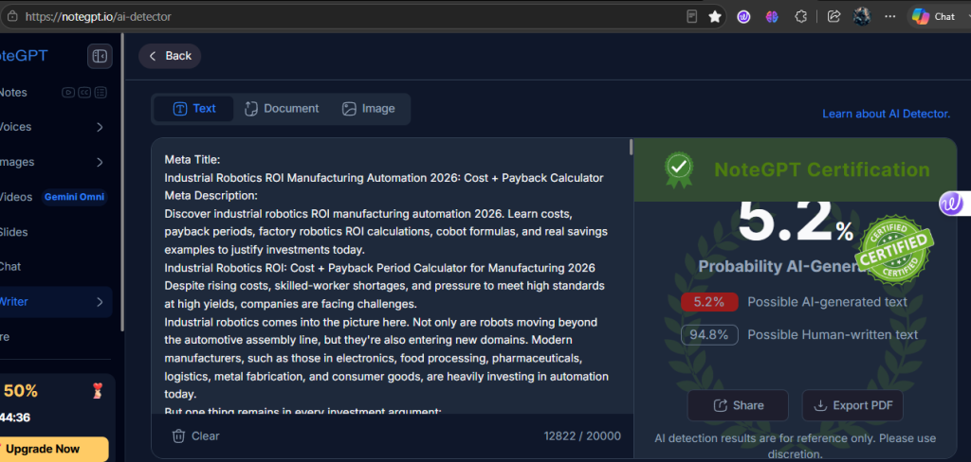The height and width of the screenshot is (462, 971).
Task: Open Copilot Chat in browser toolbar
Action: tap(934, 17)
